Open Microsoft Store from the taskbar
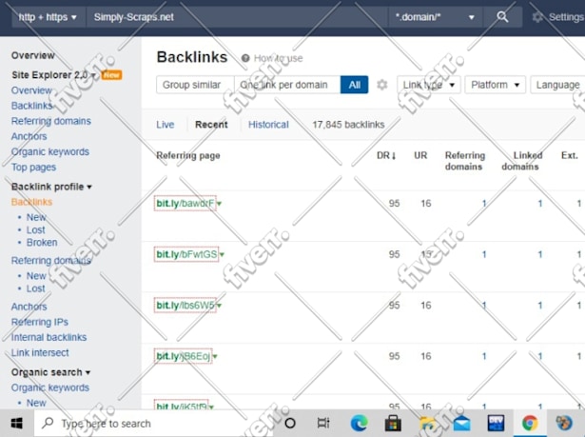Viewport: 585px width, 437px height. [x=393, y=423]
